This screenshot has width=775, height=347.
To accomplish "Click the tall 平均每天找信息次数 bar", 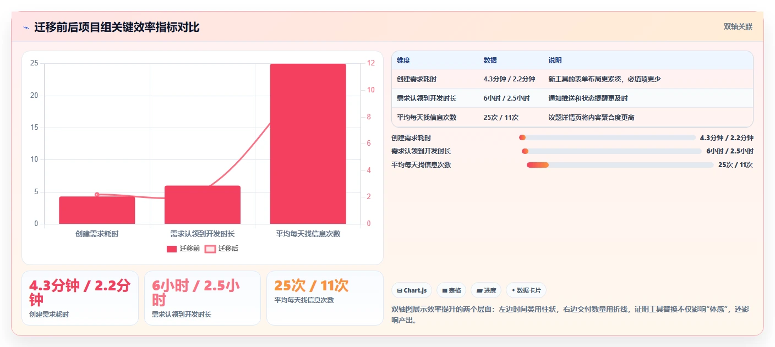I will (308, 144).
